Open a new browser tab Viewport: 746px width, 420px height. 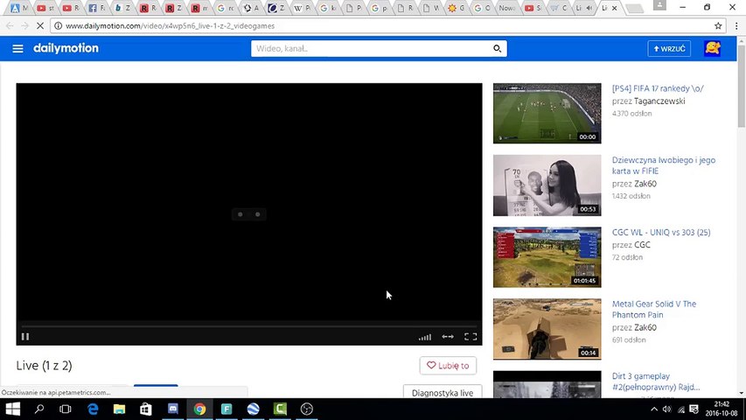[x=634, y=8]
